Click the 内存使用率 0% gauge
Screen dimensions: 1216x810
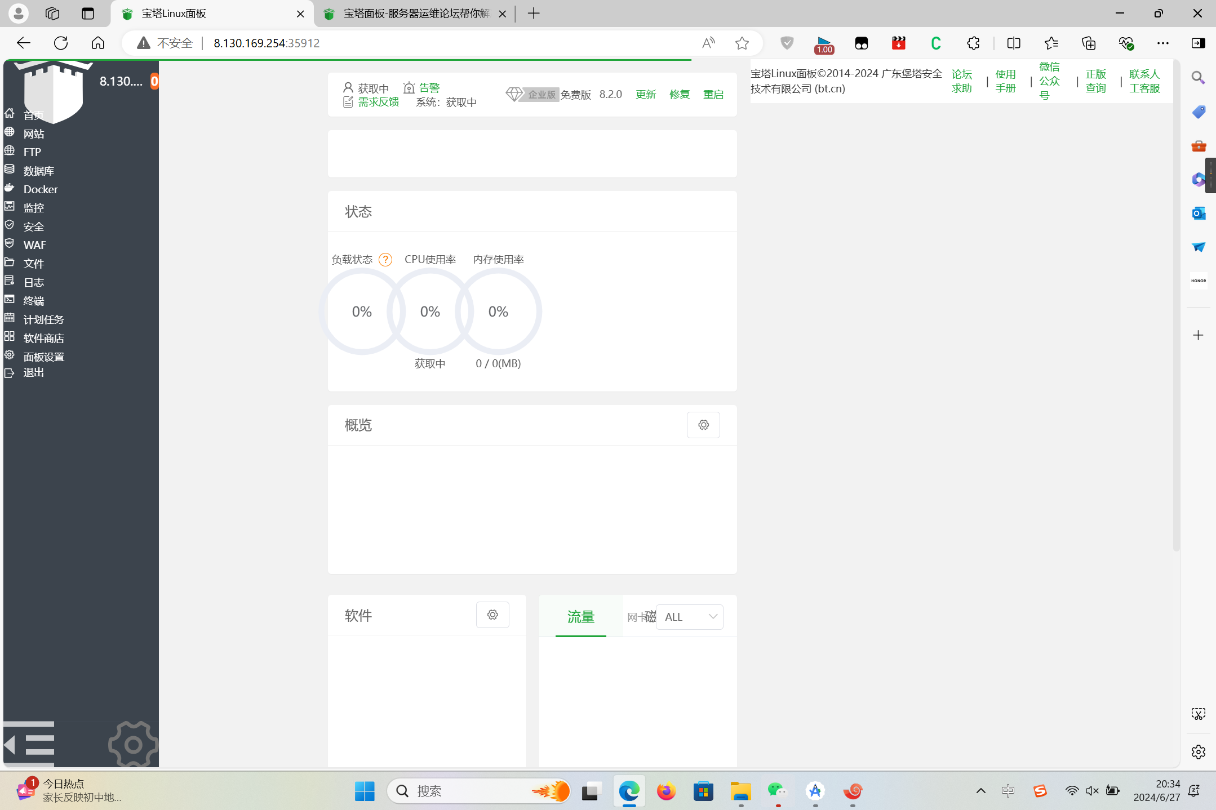pos(498,311)
